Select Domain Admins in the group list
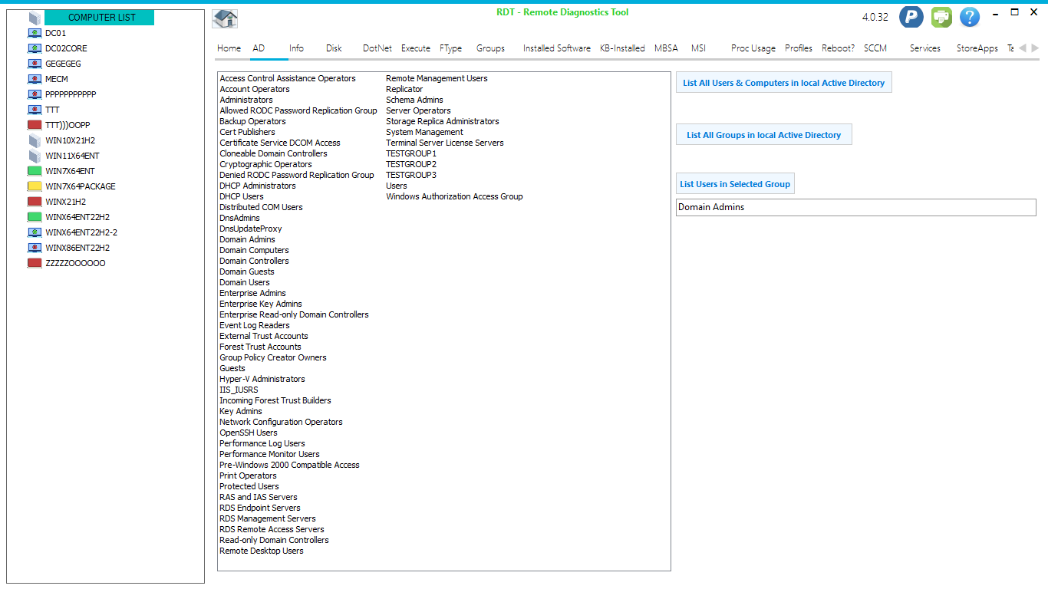The width and height of the screenshot is (1048, 589). (247, 239)
